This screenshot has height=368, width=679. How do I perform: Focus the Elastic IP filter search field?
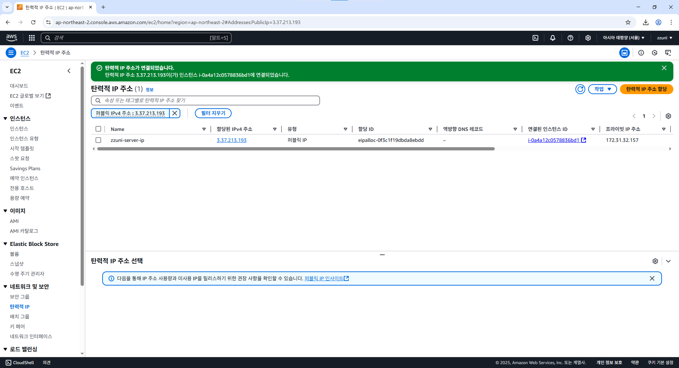(205, 100)
